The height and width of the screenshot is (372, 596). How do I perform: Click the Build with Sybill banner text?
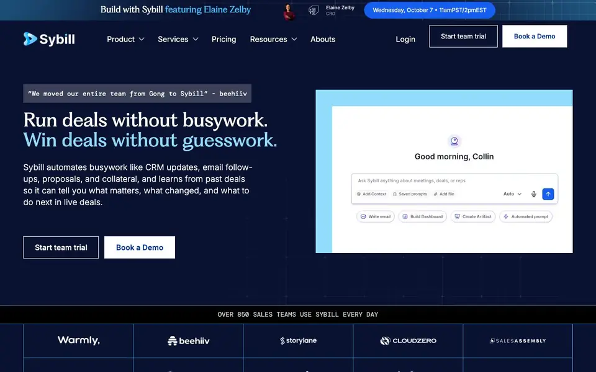click(x=176, y=10)
